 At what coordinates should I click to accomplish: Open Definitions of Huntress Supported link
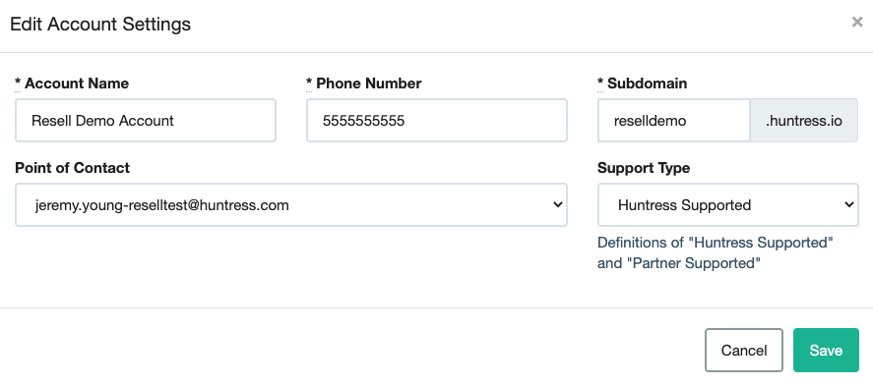715,252
